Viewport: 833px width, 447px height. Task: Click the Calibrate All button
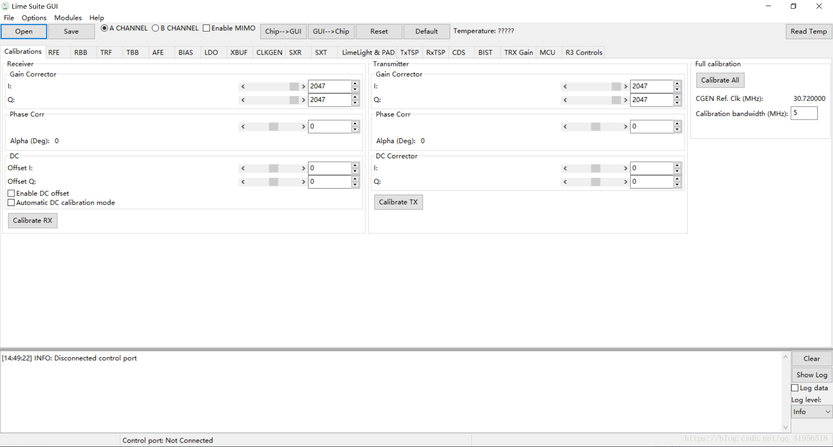pos(720,80)
